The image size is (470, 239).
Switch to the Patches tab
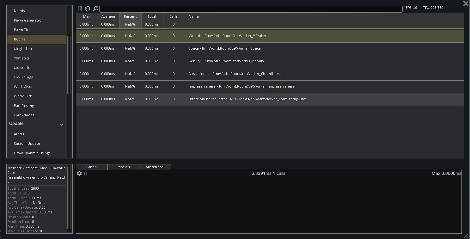point(123,167)
